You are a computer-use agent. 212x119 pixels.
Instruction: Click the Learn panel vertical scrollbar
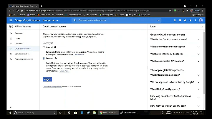pyautogui.click(x=204, y=62)
